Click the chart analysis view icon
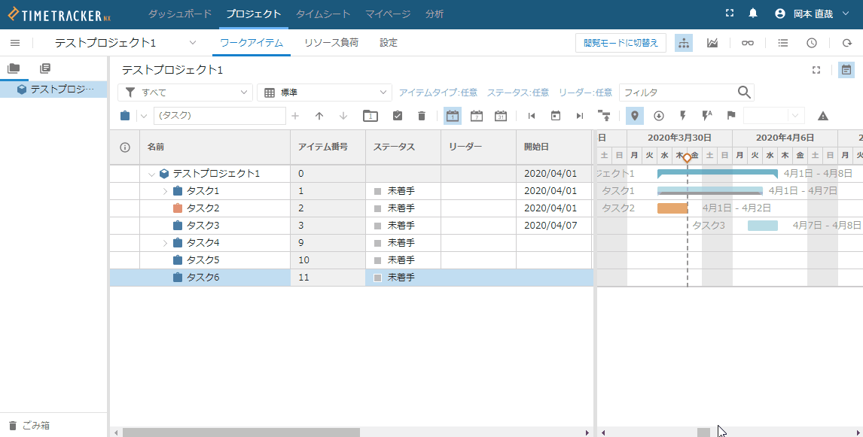Viewport: 863px width, 437px height. (712, 43)
